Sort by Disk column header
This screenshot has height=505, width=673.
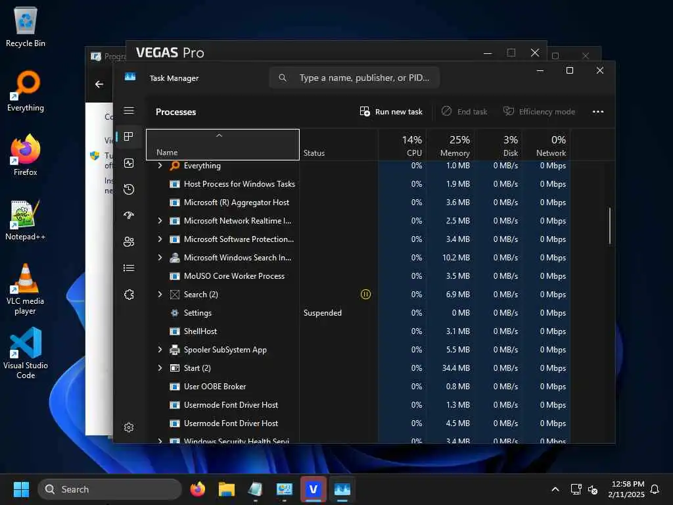click(x=498, y=145)
